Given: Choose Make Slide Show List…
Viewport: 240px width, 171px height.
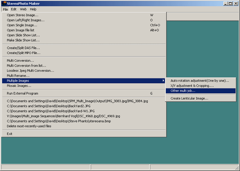Looking at the screenshot, I should coord(84,40).
